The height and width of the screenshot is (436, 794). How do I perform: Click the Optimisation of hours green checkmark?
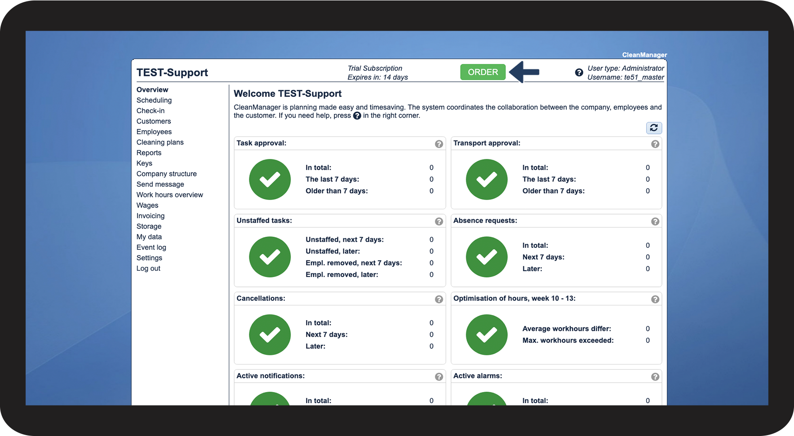(x=487, y=335)
